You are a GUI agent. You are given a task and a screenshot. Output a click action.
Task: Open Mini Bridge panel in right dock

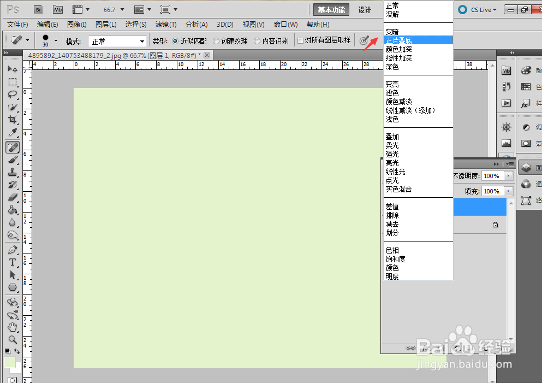506,70
